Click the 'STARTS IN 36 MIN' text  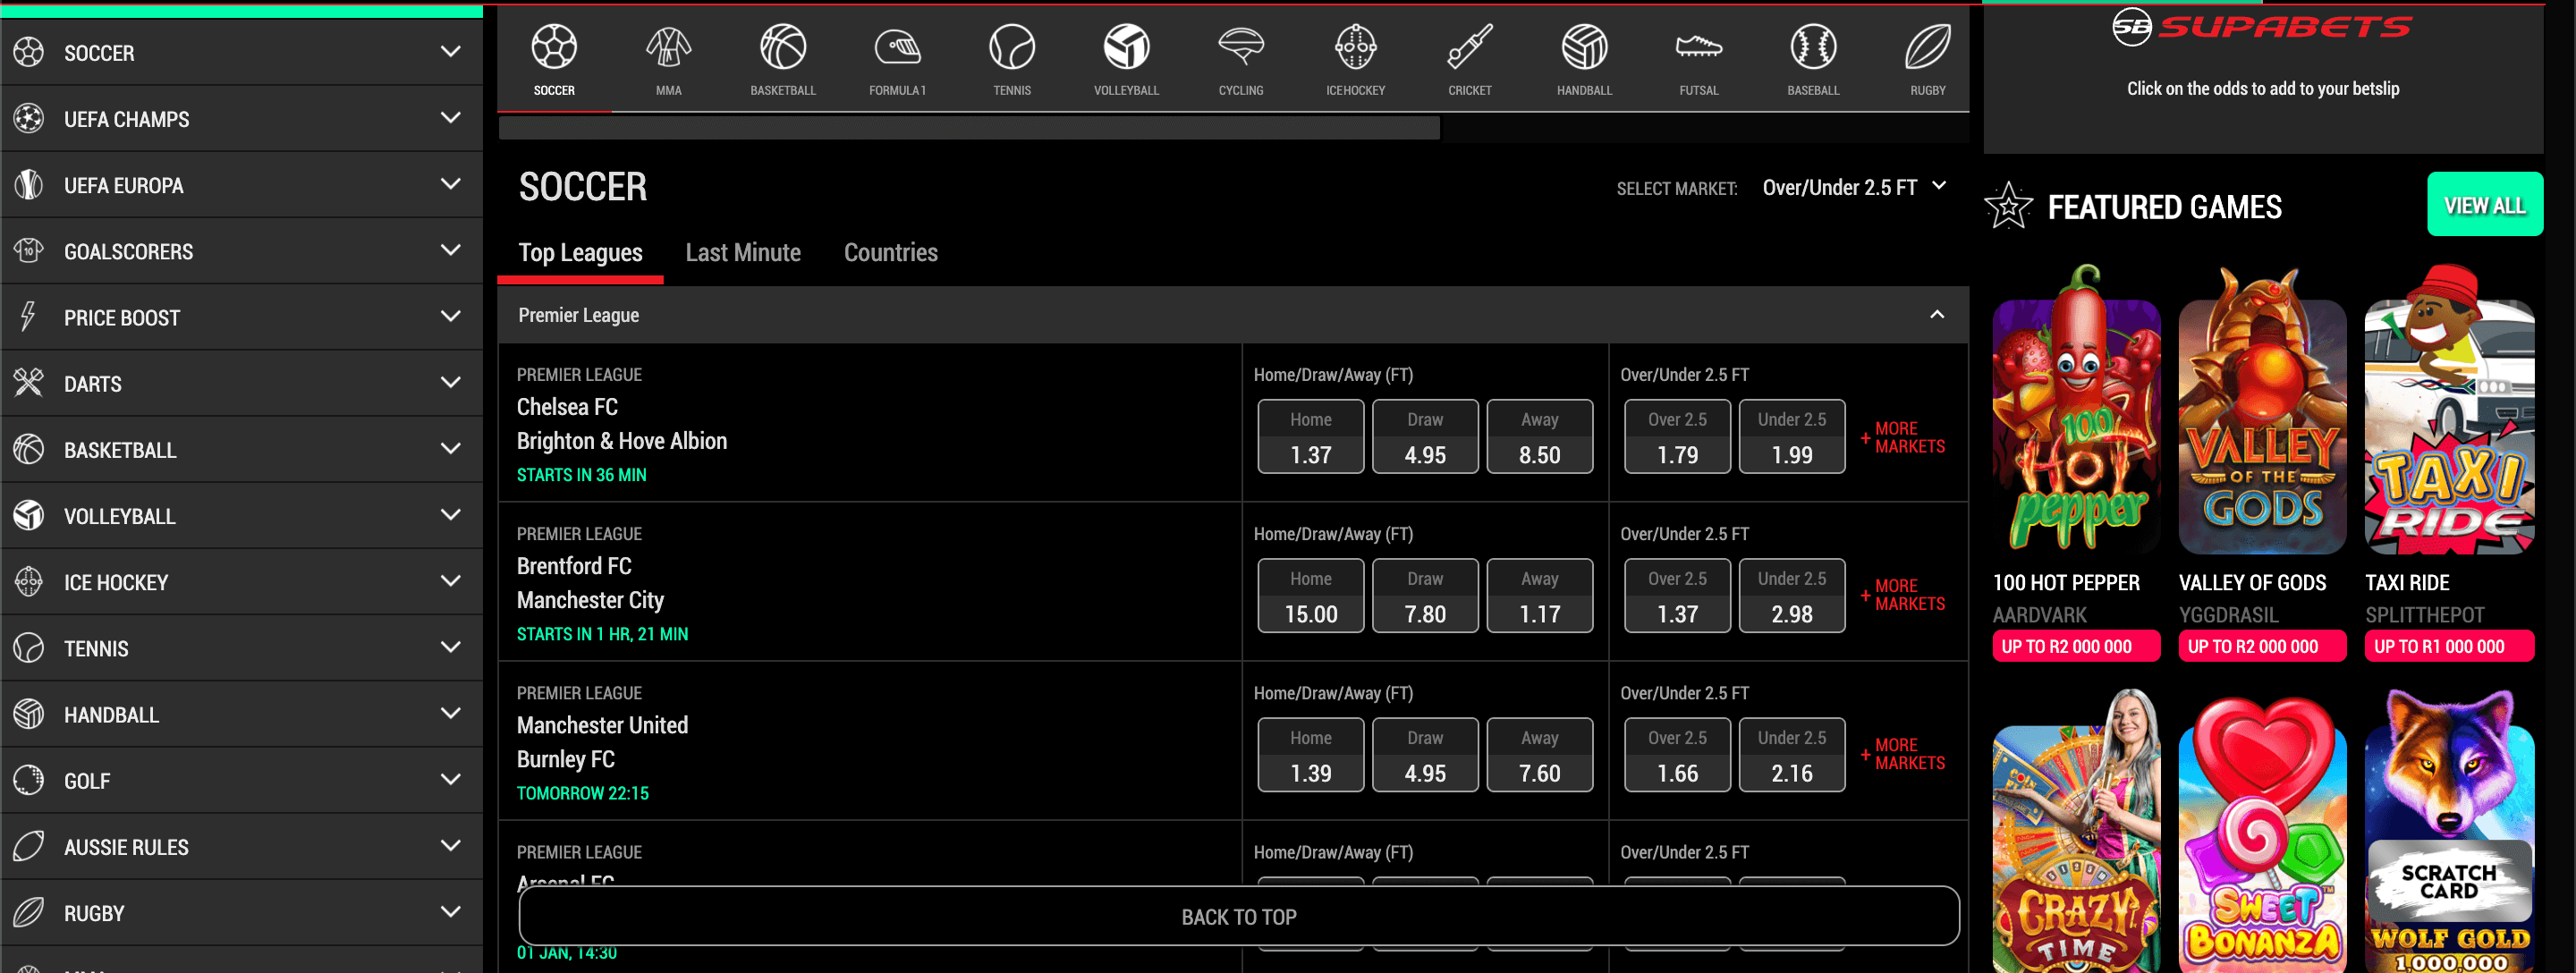[x=581, y=475]
